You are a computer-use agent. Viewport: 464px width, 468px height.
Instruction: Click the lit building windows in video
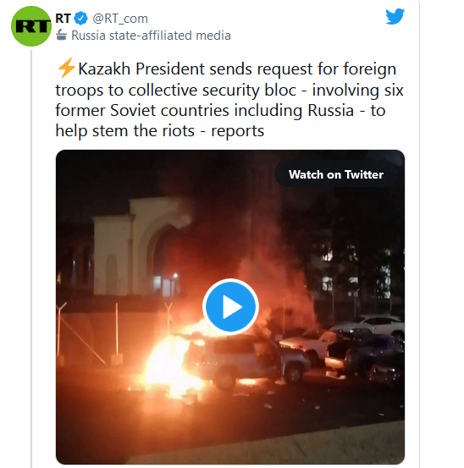coord(356,273)
